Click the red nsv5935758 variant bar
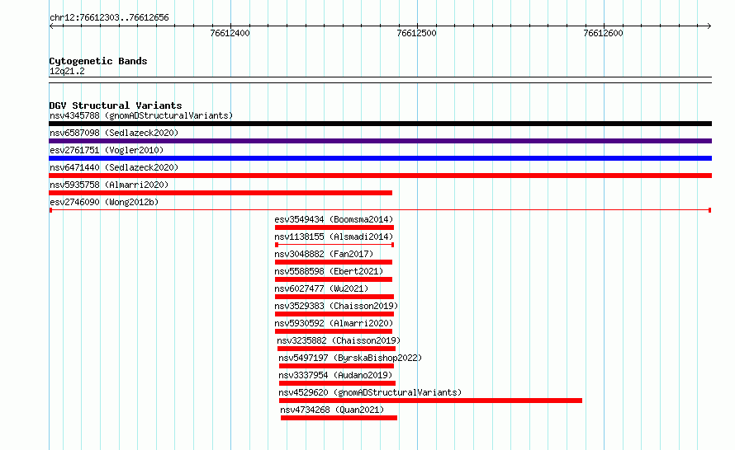 pyautogui.click(x=220, y=193)
